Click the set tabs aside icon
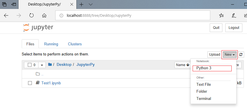This screenshot has width=247, height=108. (14, 4)
